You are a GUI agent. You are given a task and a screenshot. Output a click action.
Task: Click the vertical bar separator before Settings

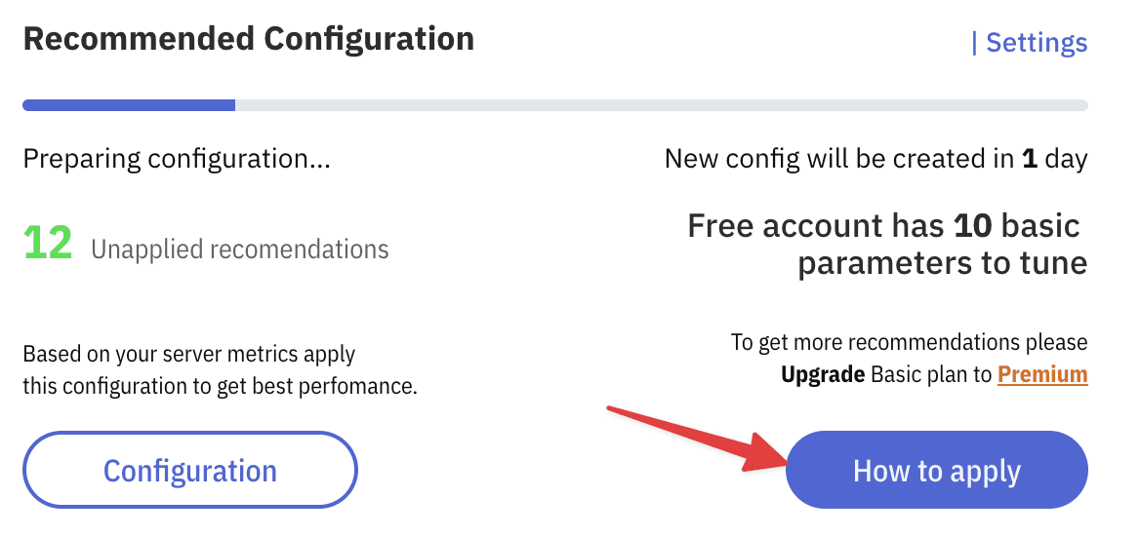click(x=974, y=43)
